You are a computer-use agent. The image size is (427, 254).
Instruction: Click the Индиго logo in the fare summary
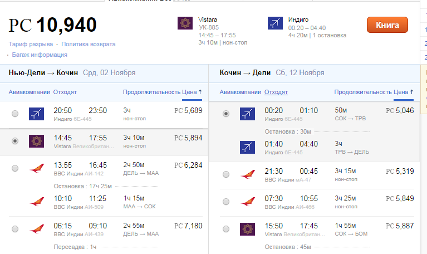(x=275, y=23)
